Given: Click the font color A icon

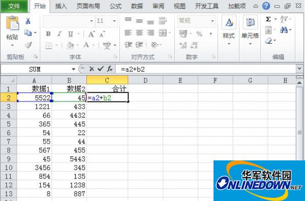Looking at the screenshot, I should pyautogui.click(x=86, y=46).
